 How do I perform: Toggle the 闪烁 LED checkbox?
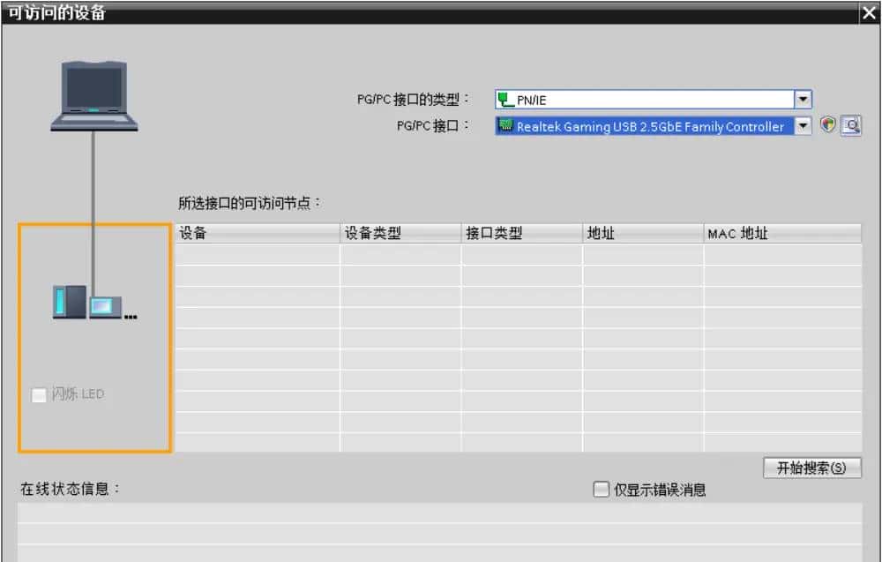[x=38, y=395]
